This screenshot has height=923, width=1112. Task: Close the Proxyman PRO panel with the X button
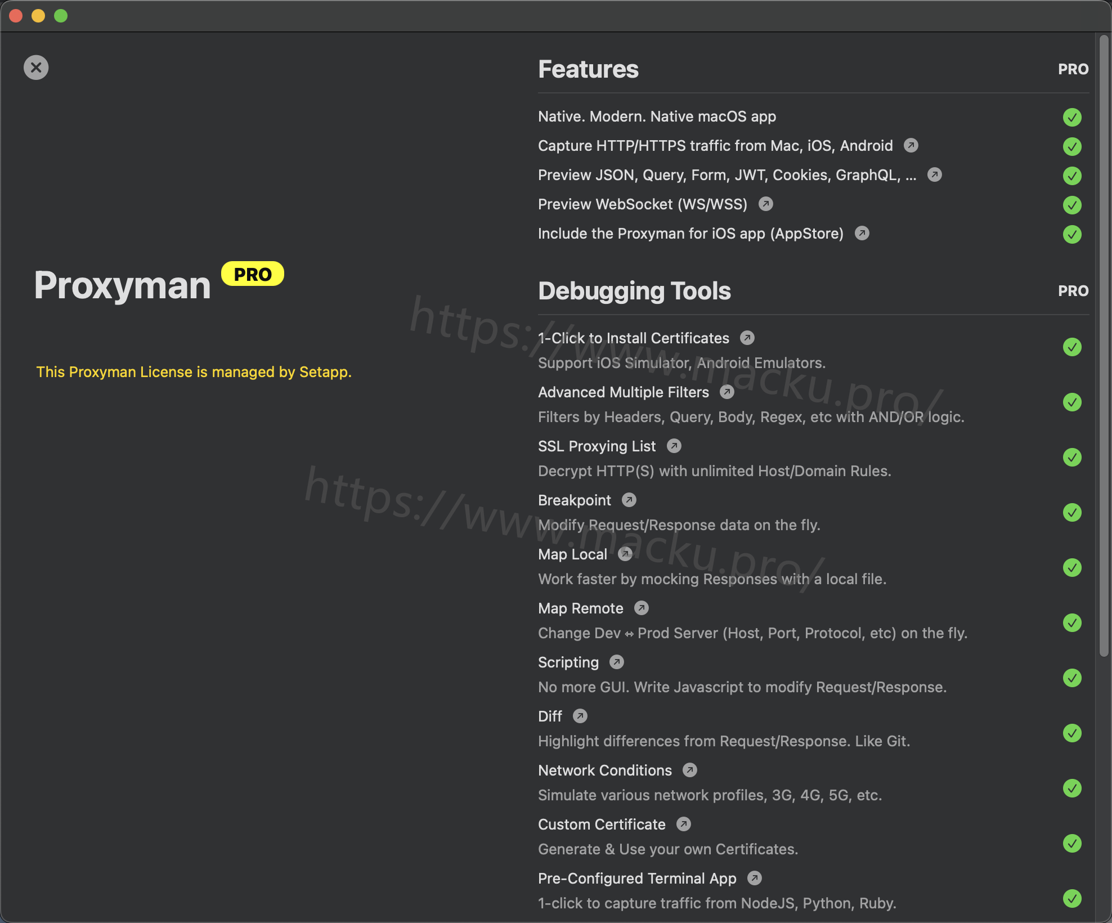[36, 68]
